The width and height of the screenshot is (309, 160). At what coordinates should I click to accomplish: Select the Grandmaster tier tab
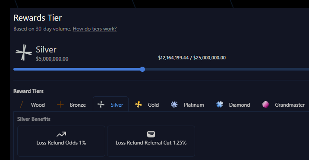283,105
